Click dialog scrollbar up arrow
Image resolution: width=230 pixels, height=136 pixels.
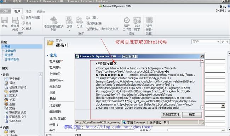[202, 61]
